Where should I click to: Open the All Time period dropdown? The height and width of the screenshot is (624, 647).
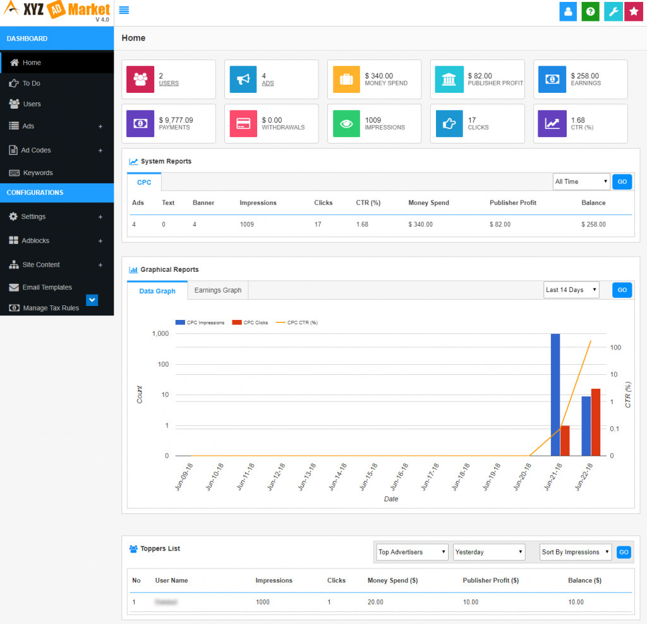tap(580, 181)
